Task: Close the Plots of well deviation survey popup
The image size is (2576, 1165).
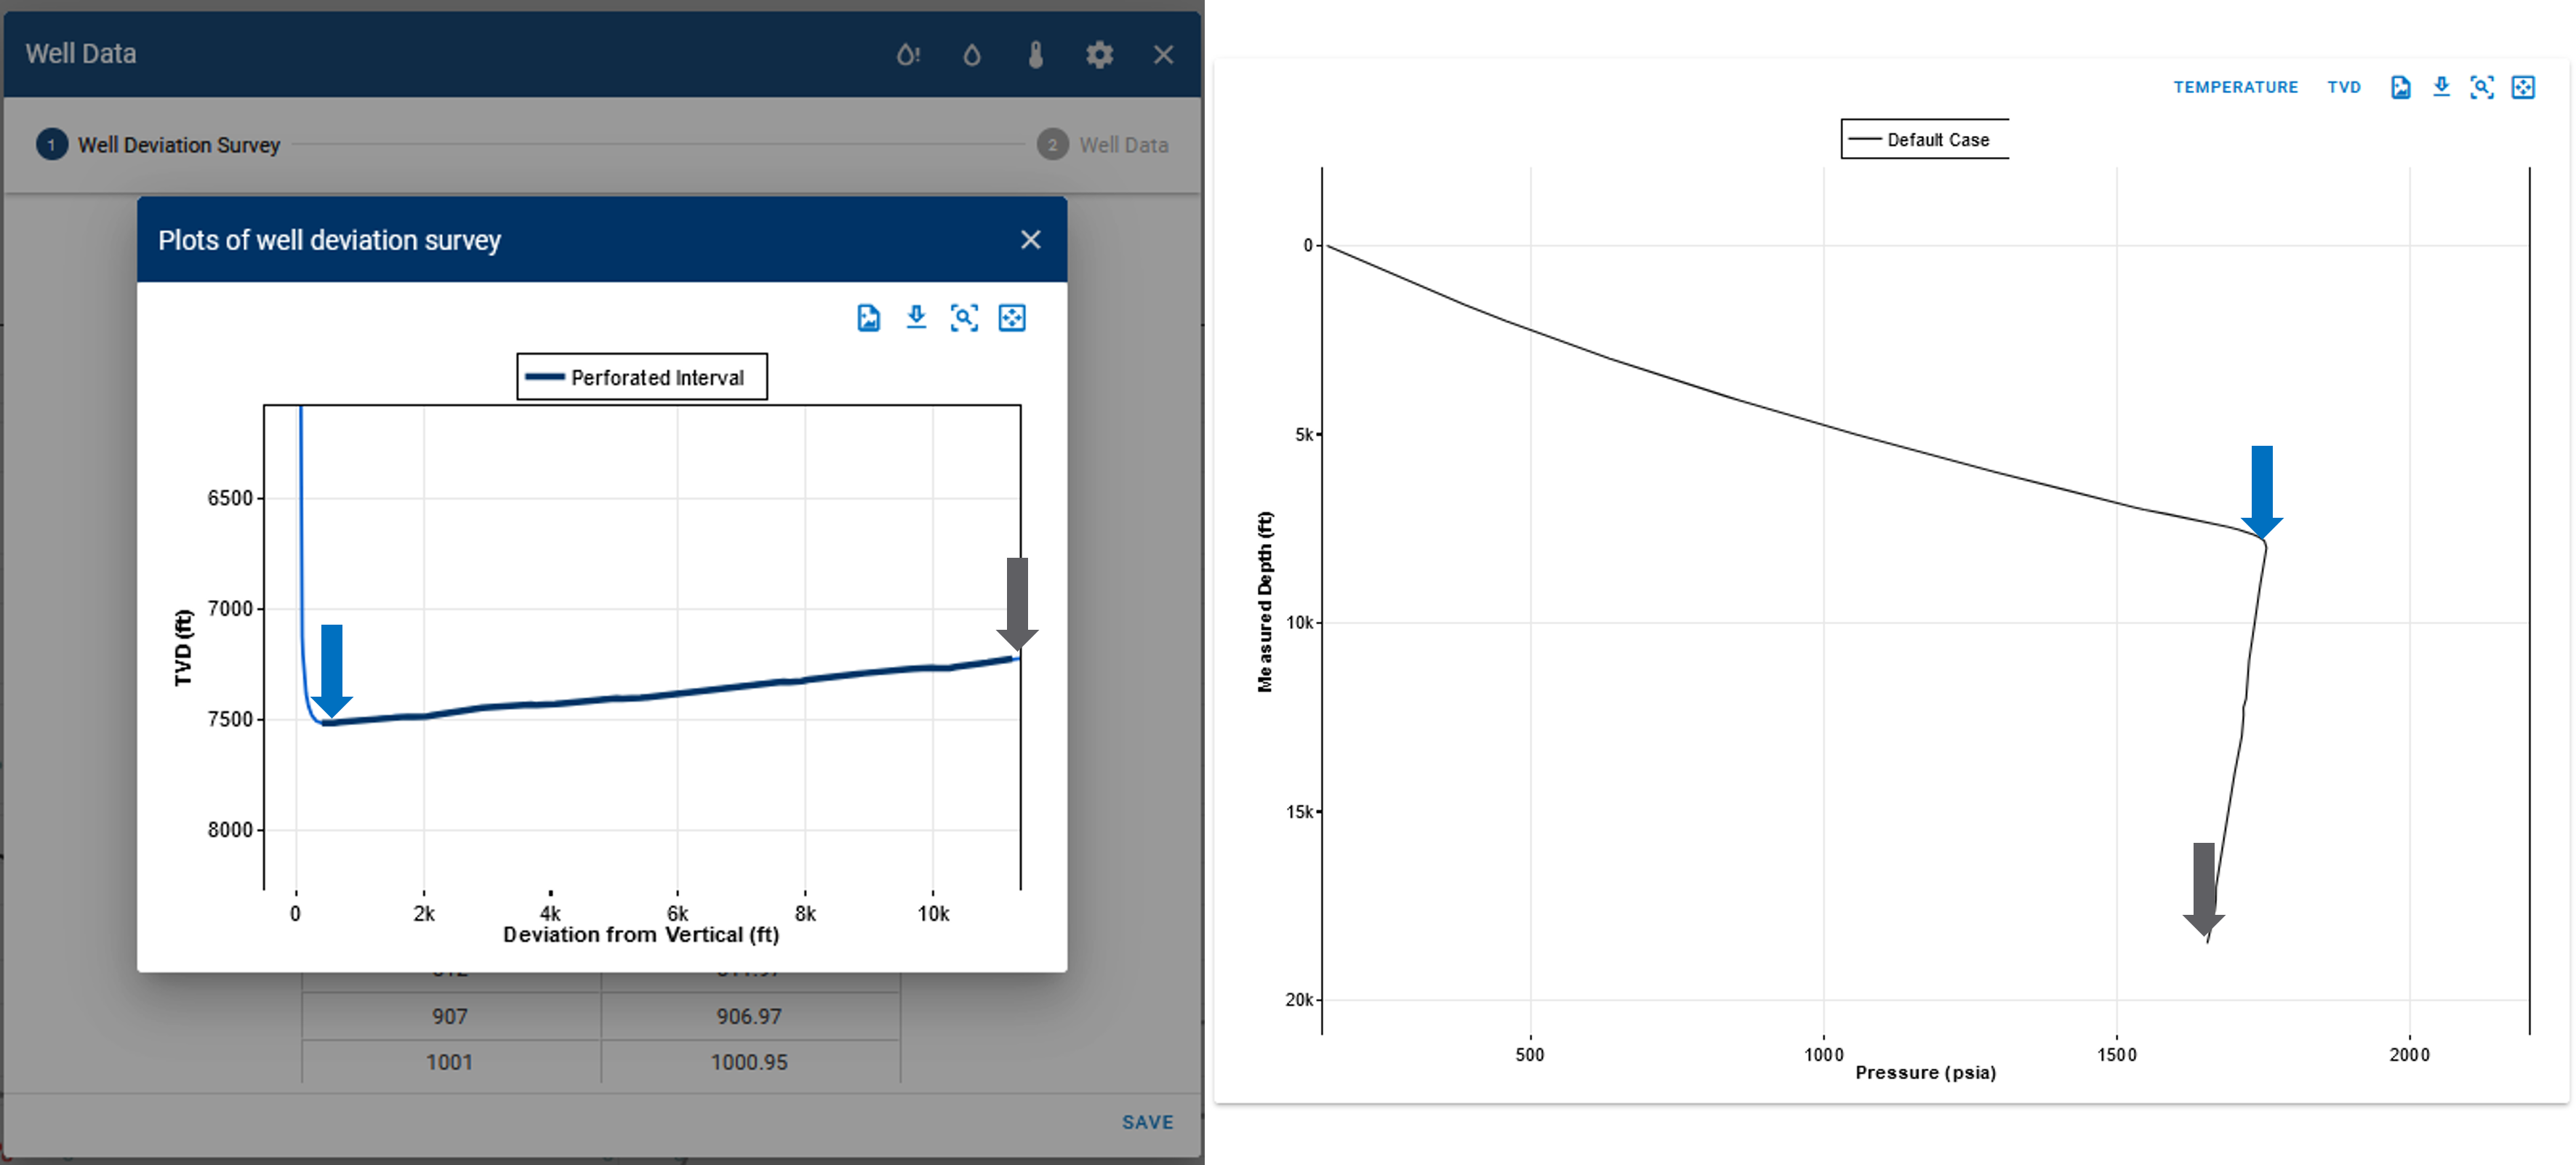Action: (x=1031, y=240)
